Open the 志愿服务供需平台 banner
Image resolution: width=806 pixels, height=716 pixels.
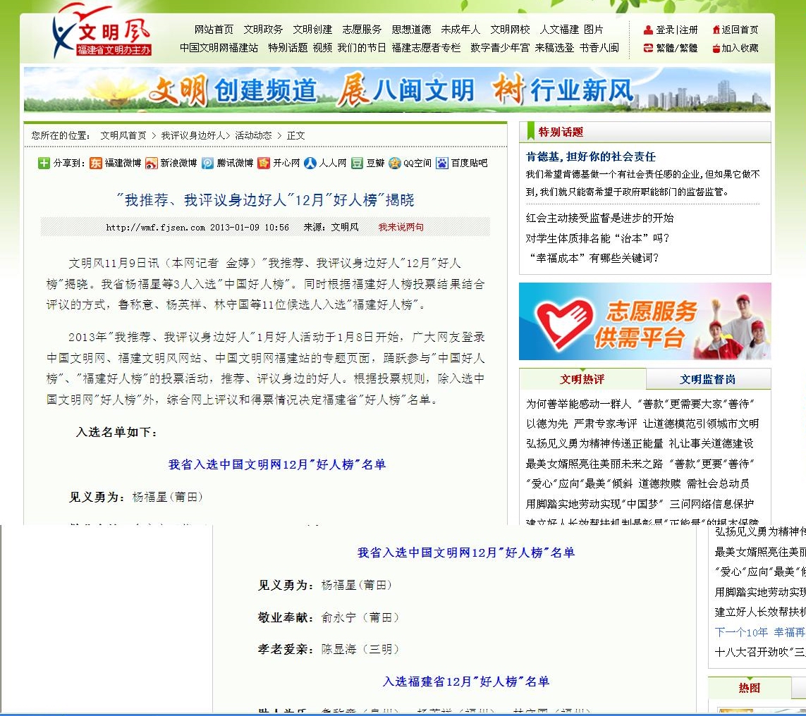click(x=645, y=321)
